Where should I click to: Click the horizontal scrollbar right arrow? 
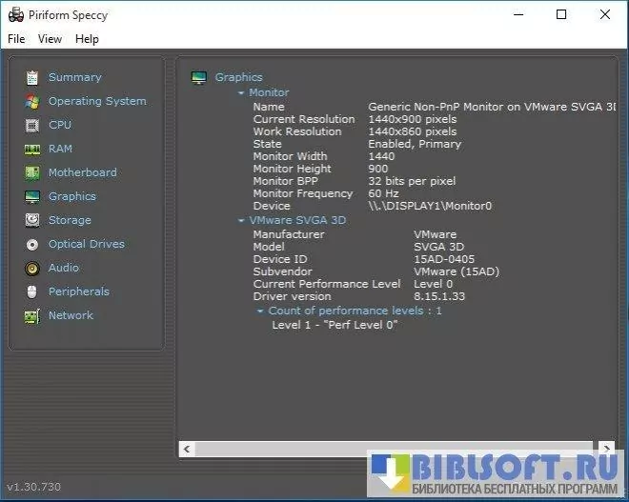[x=606, y=448]
